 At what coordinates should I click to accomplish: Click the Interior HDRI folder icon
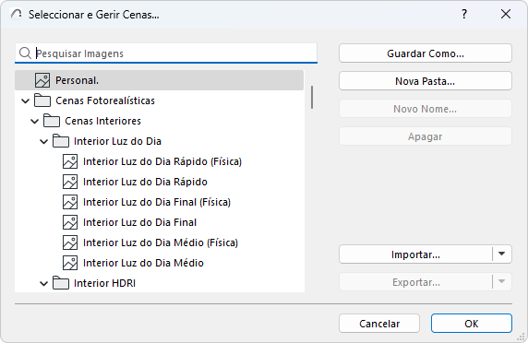click(61, 283)
